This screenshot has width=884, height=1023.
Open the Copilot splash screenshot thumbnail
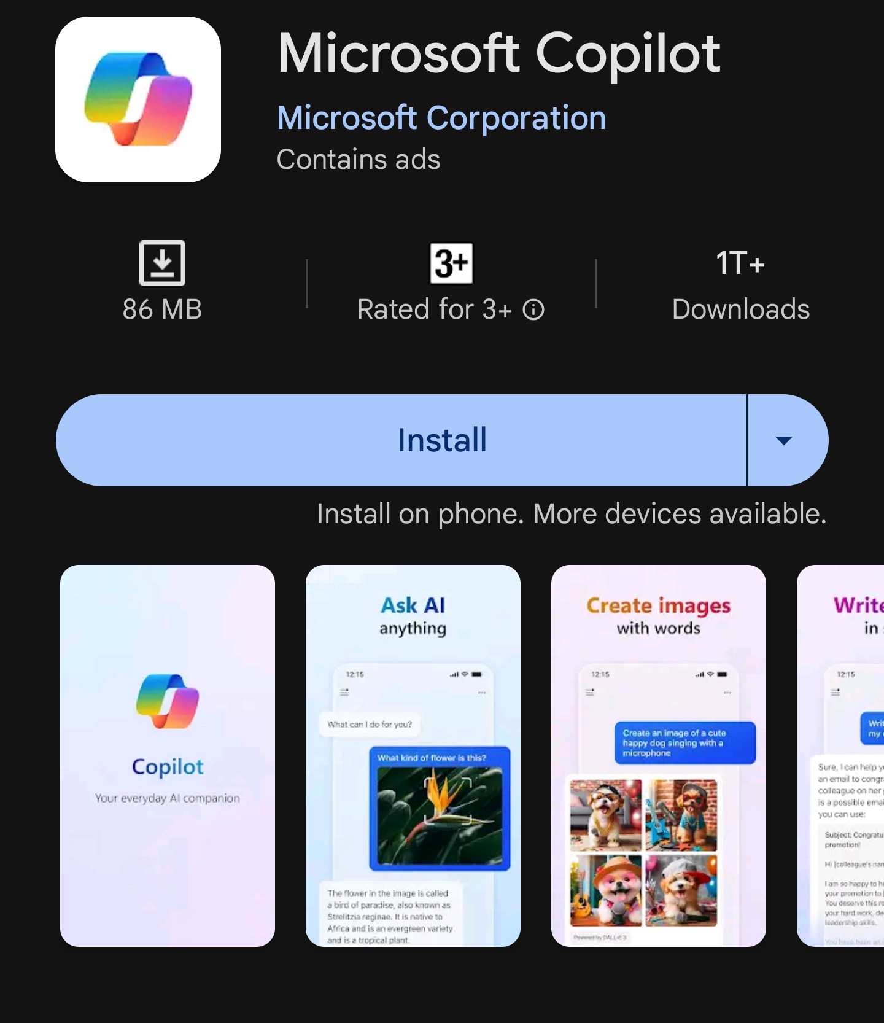[x=168, y=756]
